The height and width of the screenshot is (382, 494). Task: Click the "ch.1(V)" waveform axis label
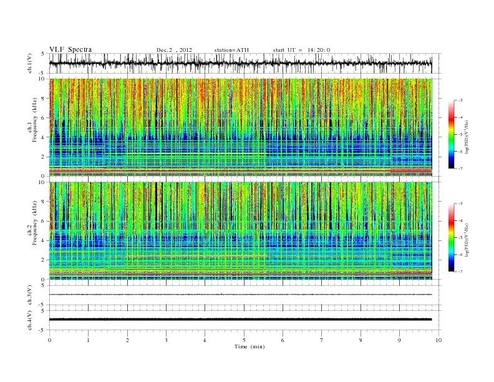(x=30, y=63)
